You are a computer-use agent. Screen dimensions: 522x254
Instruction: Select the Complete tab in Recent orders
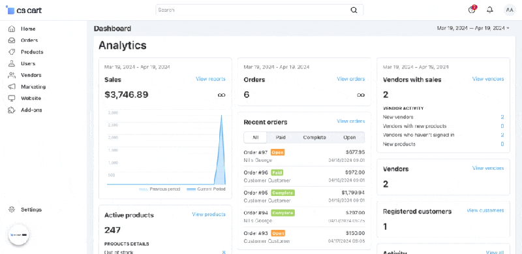[315, 137]
